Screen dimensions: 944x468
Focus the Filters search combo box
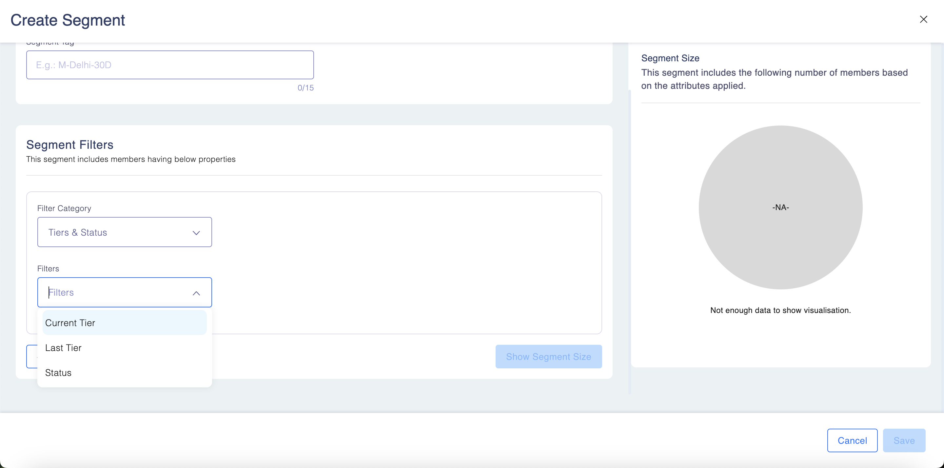coord(117,292)
